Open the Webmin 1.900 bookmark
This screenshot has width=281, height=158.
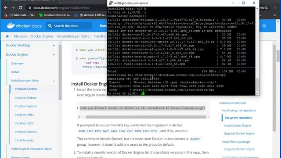[90, 15]
